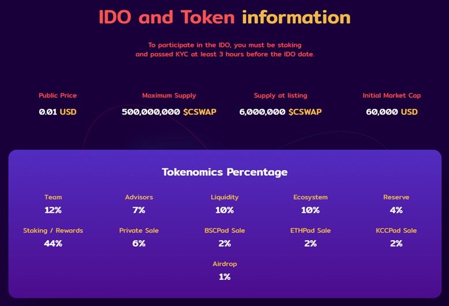The width and height of the screenshot is (449, 306).
Task: Click the 60,000 USD market cap value
Action: 392,112
